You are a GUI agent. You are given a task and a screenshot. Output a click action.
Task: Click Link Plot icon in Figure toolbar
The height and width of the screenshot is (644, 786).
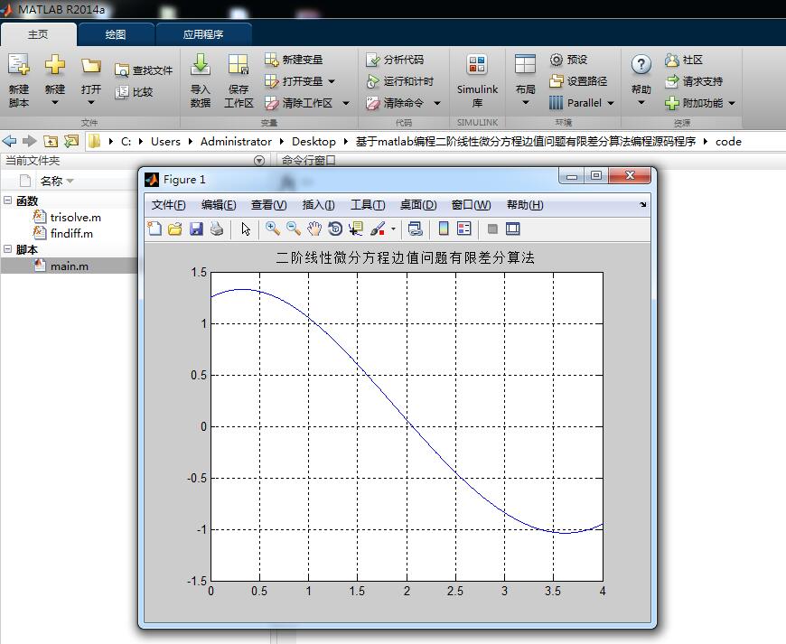(415, 229)
